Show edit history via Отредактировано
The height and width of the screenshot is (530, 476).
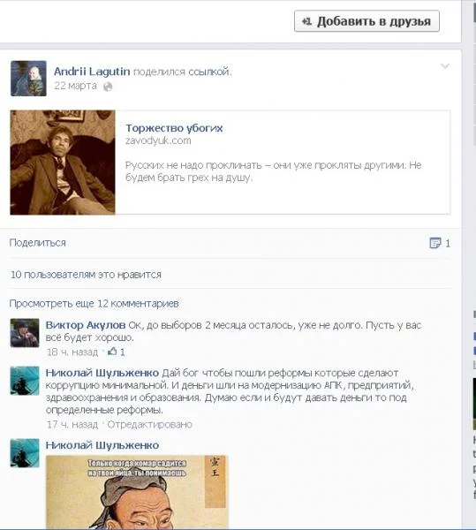click(x=149, y=425)
